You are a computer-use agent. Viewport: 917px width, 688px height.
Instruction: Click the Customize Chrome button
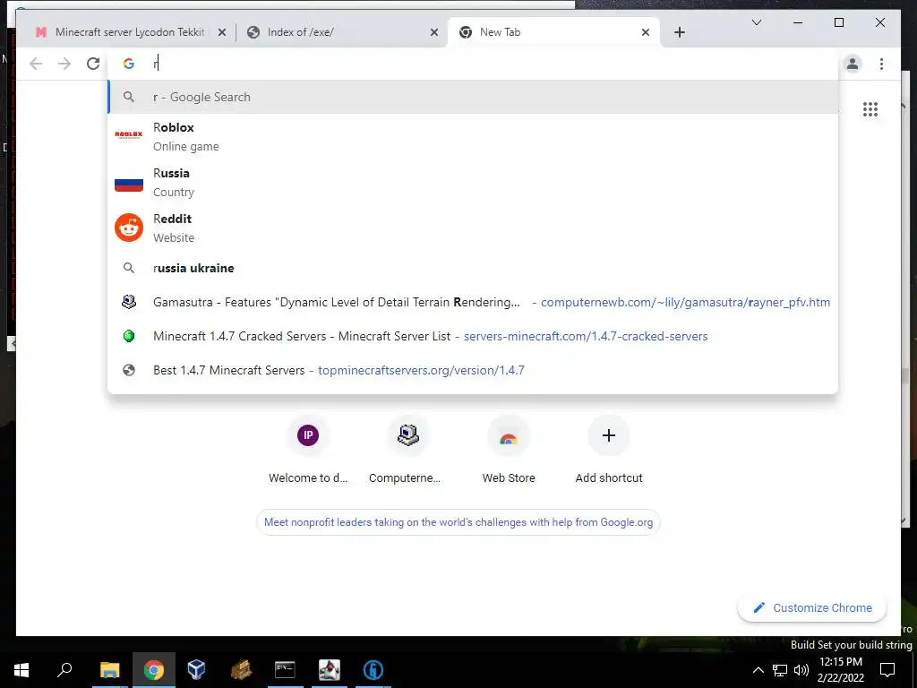pyautogui.click(x=812, y=608)
